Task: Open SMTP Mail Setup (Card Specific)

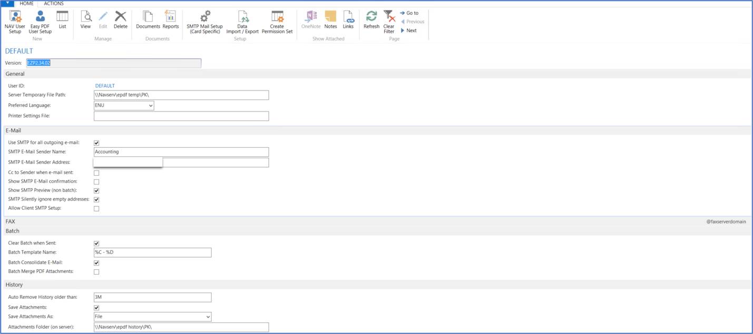Action: click(x=204, y=22)
